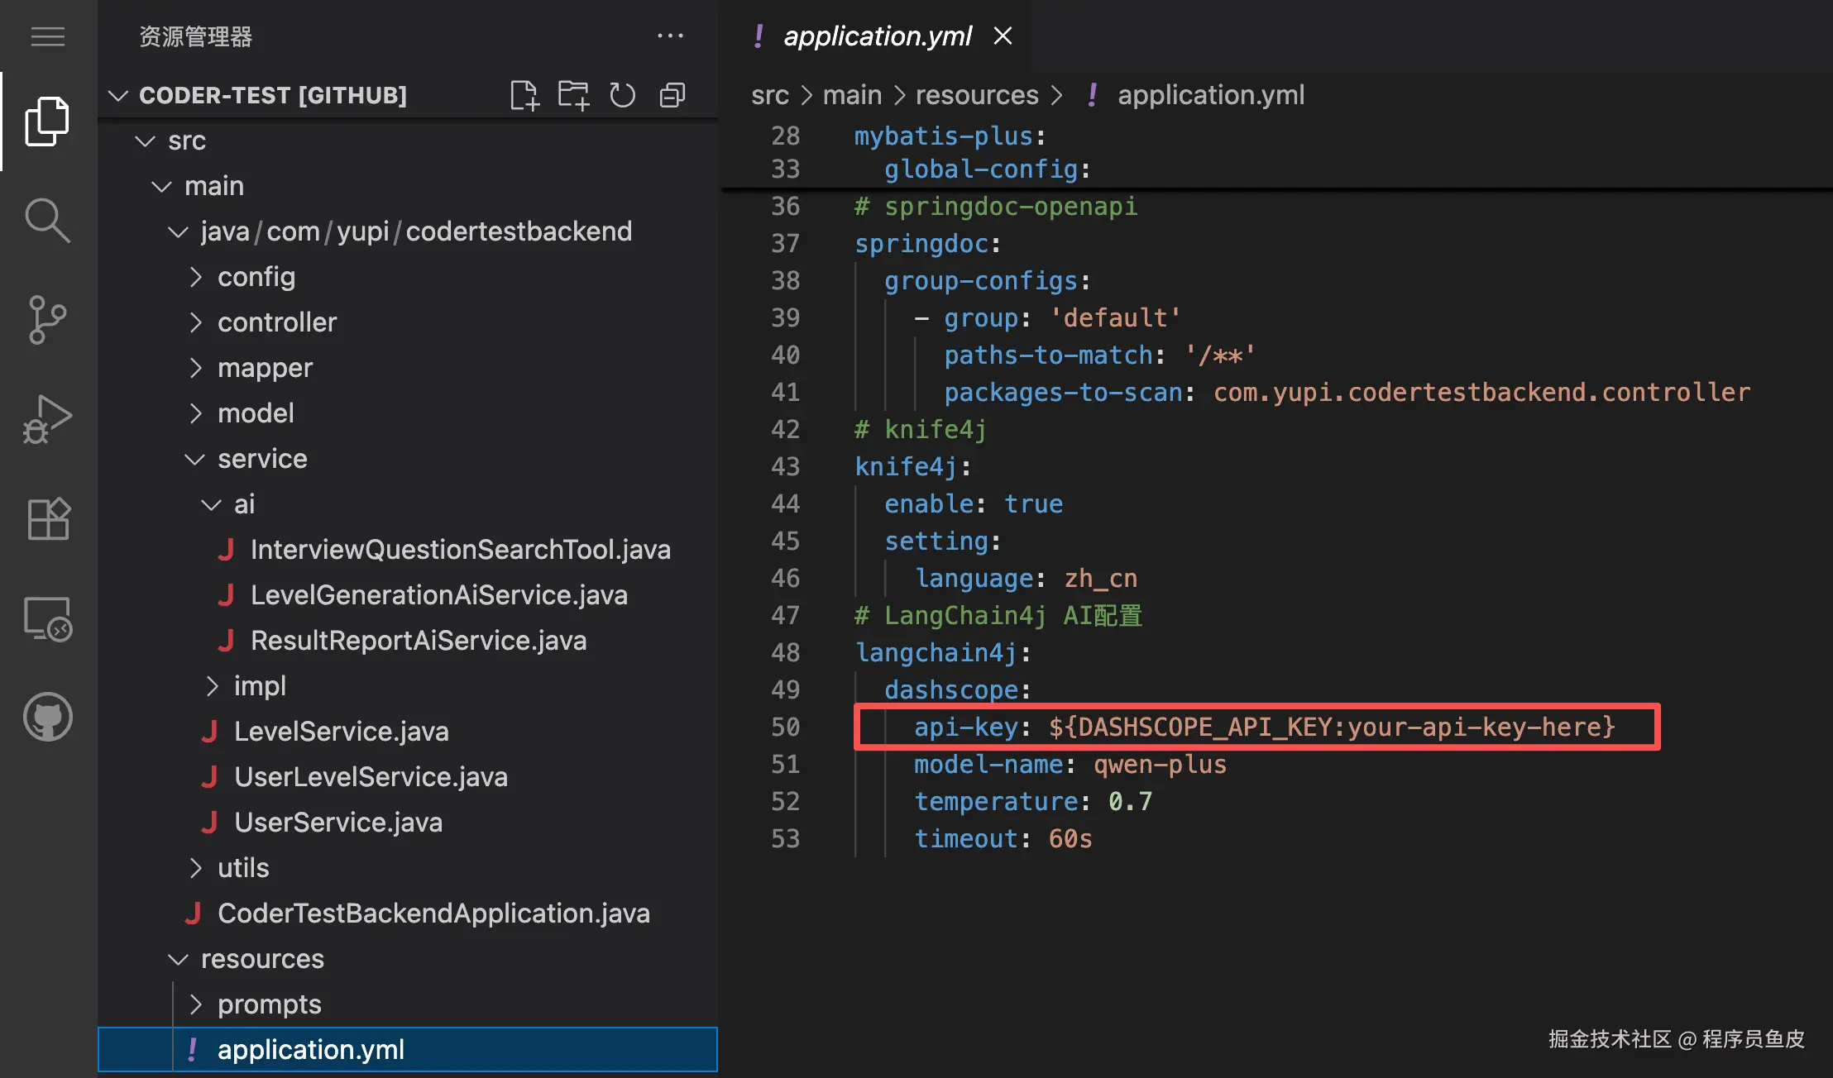Image resolution: width=1833 pixels, height=1078 pixels.
Task: Expand the prompts folder
Action: 269,1004
